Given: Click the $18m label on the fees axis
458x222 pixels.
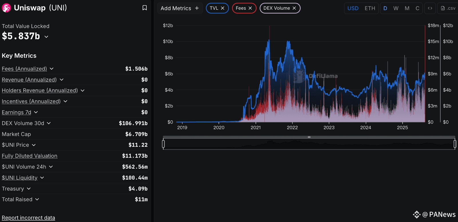Looking at the screenshot, I should (433, 25).
